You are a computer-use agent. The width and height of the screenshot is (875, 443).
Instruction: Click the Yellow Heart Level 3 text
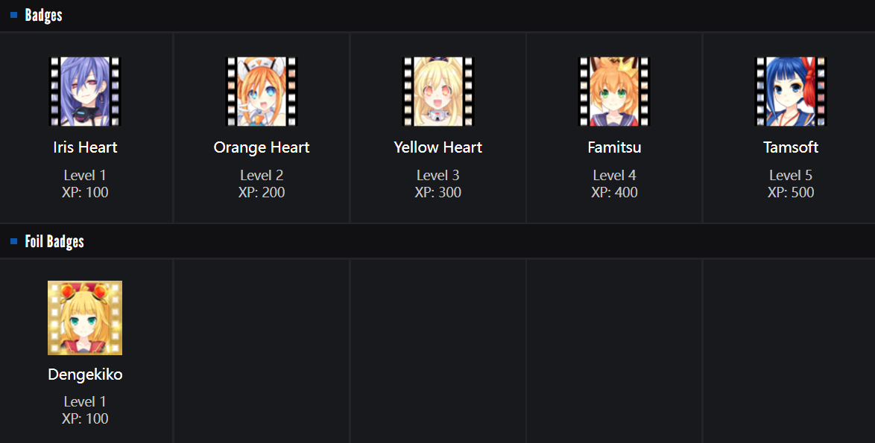click(438, 175)
